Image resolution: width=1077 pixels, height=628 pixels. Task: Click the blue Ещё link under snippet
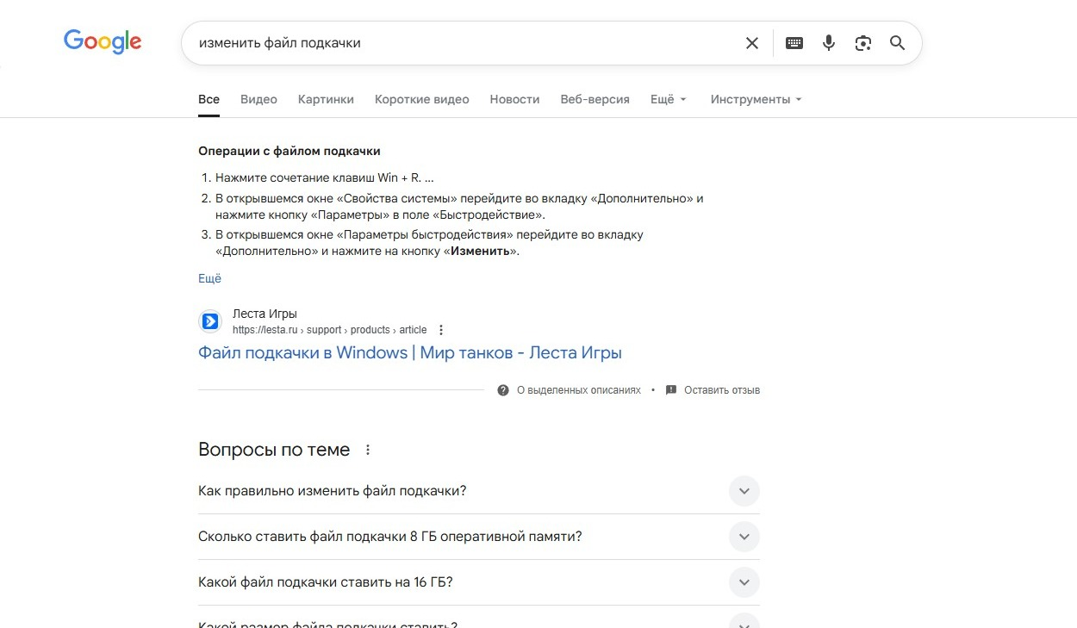click(x=209, y=278)
